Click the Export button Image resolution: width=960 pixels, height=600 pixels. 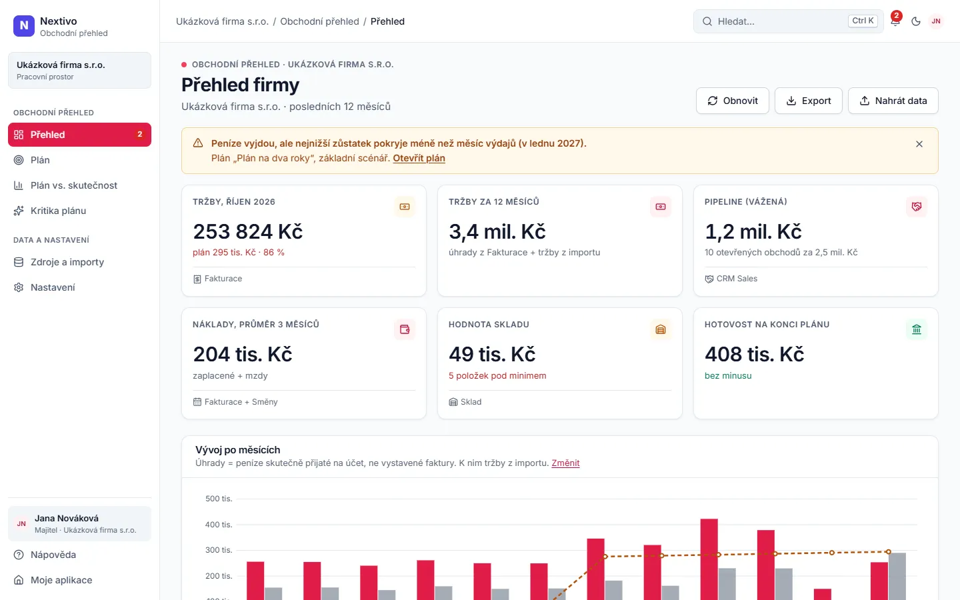point(809,101)
